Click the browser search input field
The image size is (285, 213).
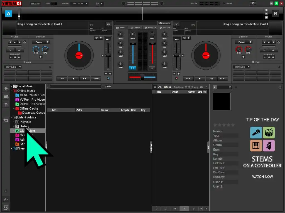[76, 87]
